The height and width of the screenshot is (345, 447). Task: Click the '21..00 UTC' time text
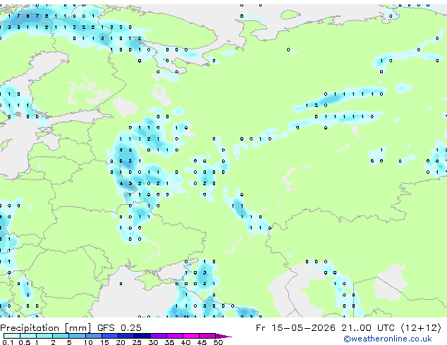click(x=368, y=328)
